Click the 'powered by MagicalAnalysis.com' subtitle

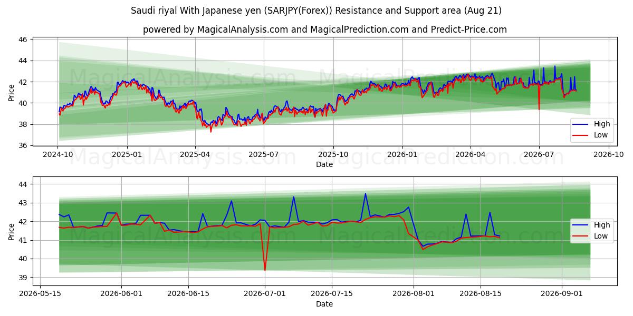point(325,29)
